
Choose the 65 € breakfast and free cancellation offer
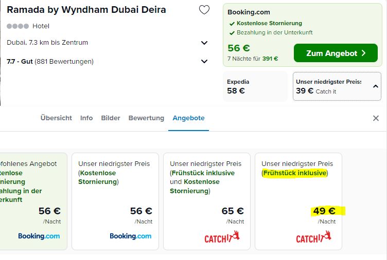click(207, 201)
